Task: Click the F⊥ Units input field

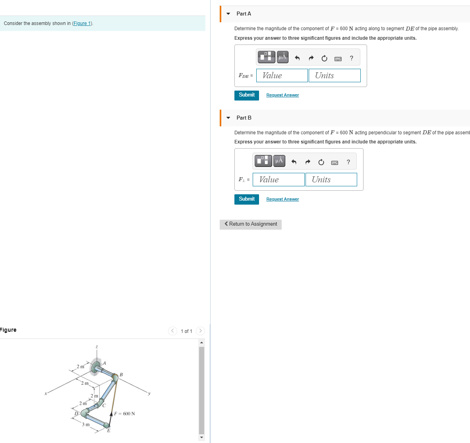Action: [x=331, y=180]
